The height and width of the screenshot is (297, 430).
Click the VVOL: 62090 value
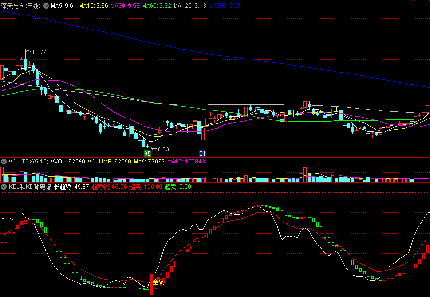tap(68, 162)
